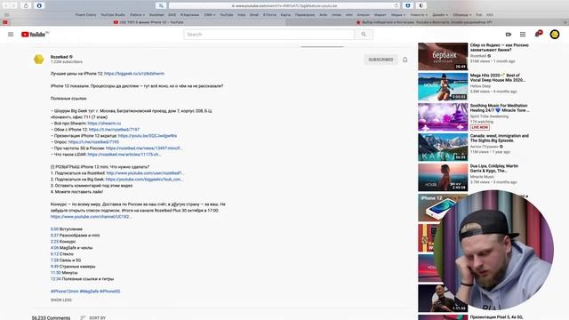Open the pinned YouTube tab icon
Viewport: 569px width, 320px height.
pyautogui.click(x=5, y=22)
